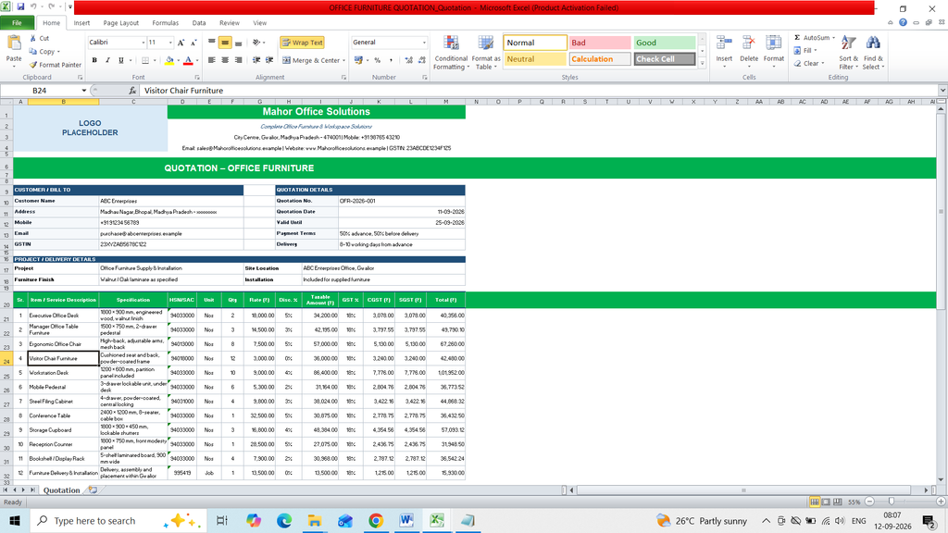Apply the Check Cell style
Viewport: 948px width, 533px height.
(665, 59)
